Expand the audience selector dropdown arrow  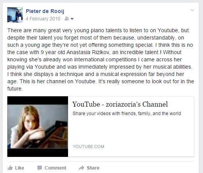72,19
